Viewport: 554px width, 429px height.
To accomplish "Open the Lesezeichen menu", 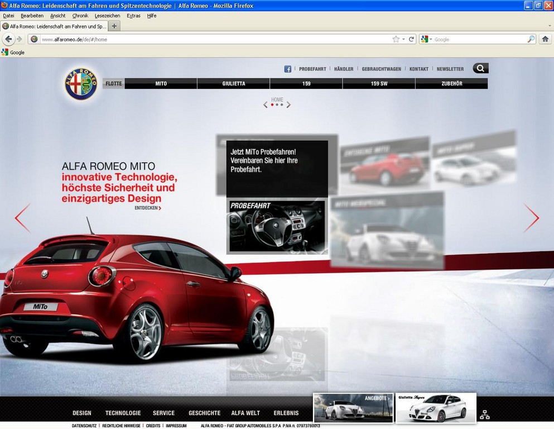I will (x=108, y=16).
